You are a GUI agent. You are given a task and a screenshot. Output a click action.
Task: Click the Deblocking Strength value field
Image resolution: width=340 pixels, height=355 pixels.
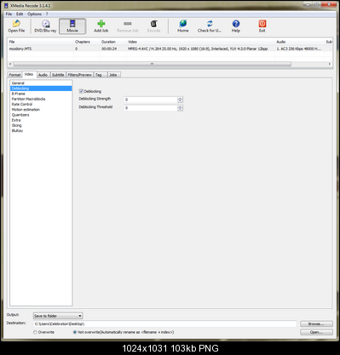pos(151,100)
